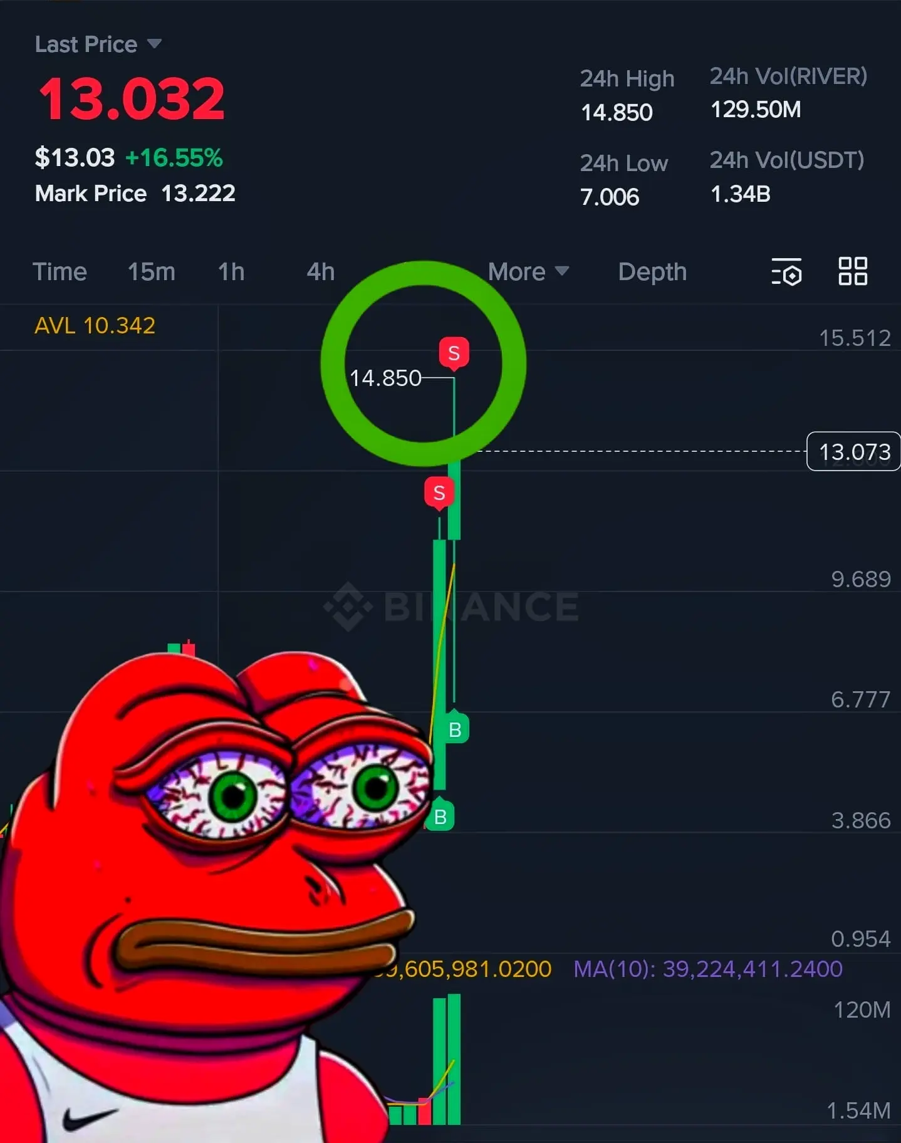Switch to the 1h interval
The image size is (901, 1143).
pyautogui.click(x=231, y=272)
